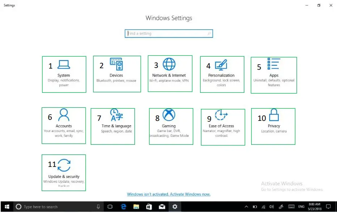Open Accounts settings
The width and height of the screenshot is (337, 213).
pos(64,126)
